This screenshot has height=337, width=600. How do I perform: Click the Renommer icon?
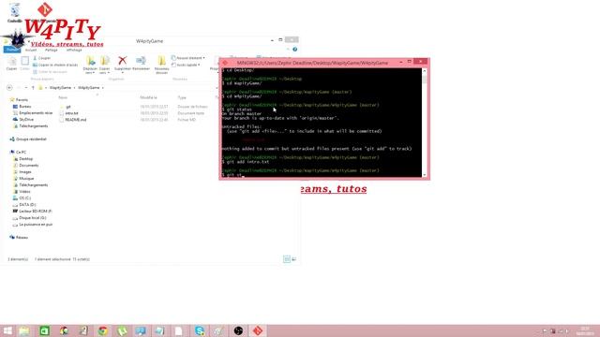click(x=141, y=60)
